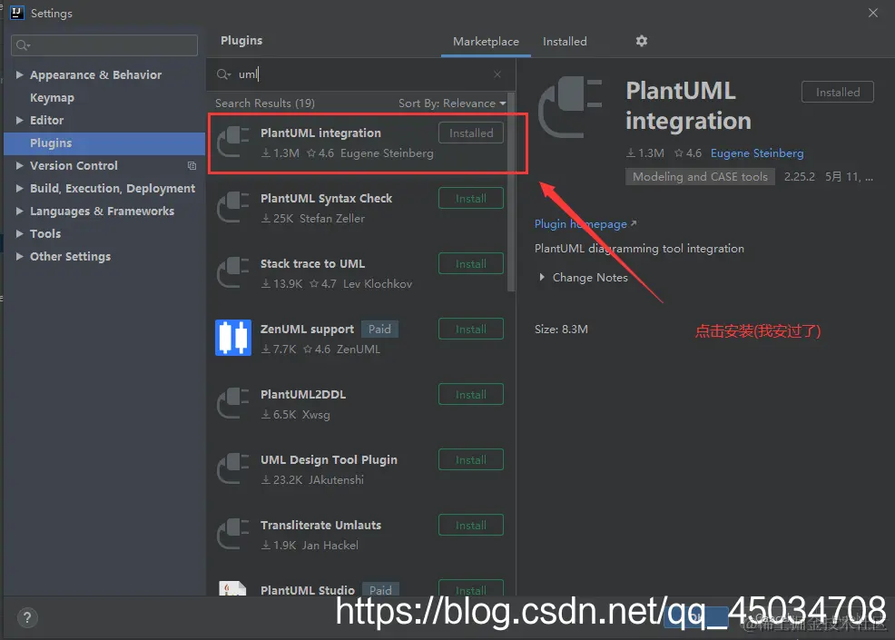The height and width of the screenshot is (640, 895).
Task: Expand the Editor tree node
Action: (x=19, y=120)
